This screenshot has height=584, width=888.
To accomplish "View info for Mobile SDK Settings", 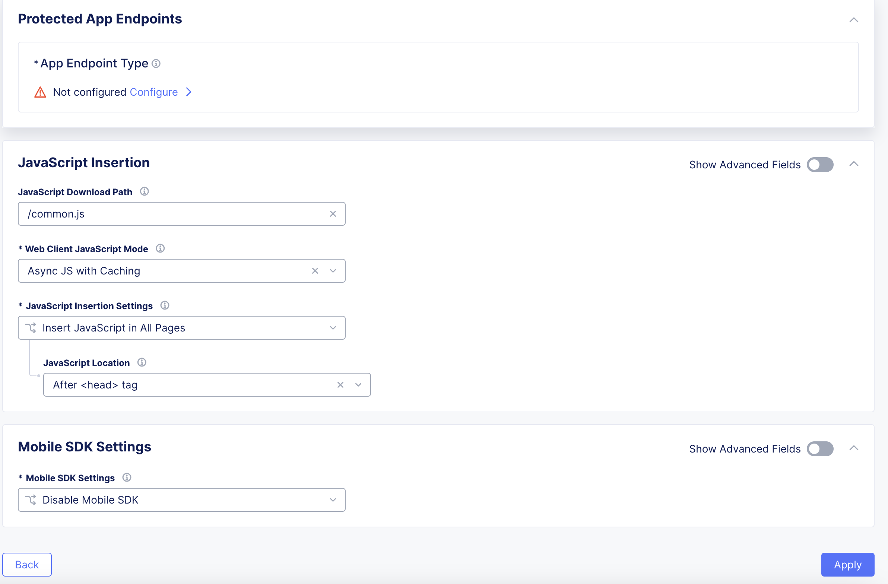I will pos(127,477).
